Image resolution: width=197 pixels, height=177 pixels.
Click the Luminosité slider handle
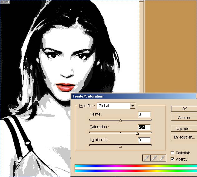[x=120, y=146]
